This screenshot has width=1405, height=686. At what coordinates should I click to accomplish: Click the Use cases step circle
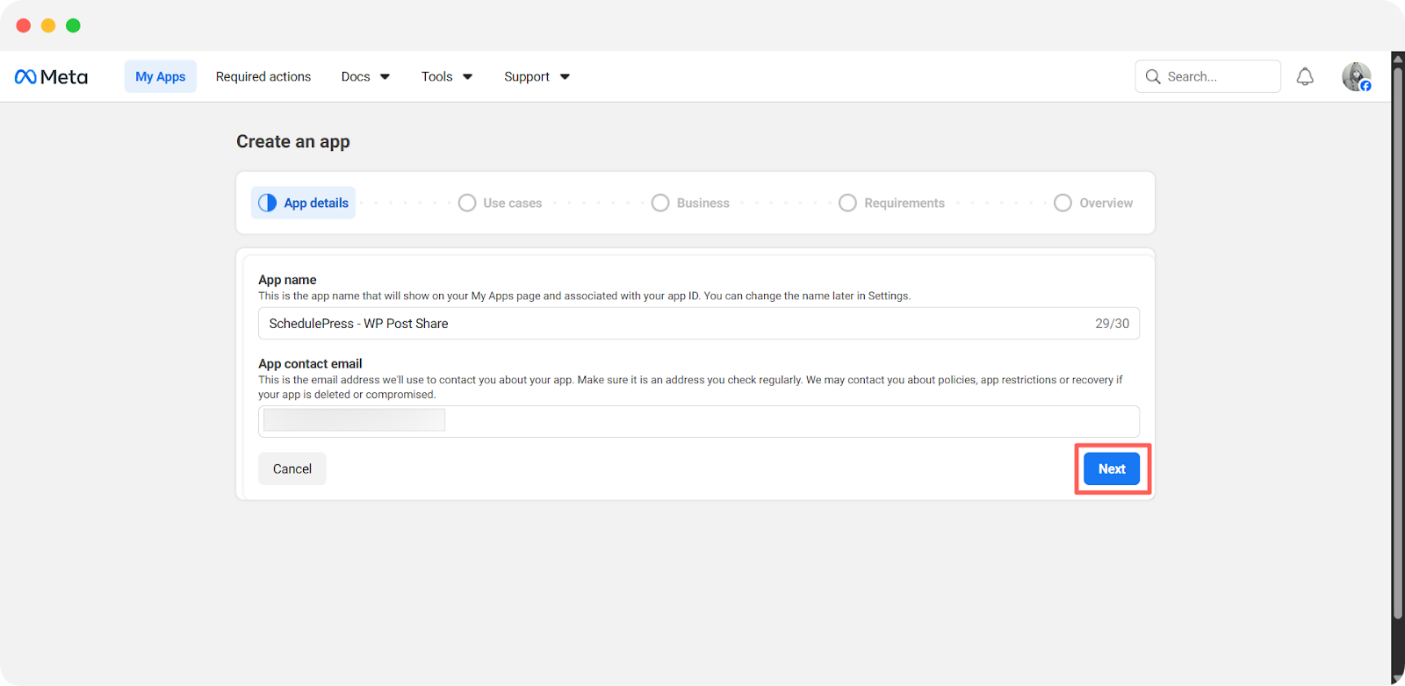pos(467,203)
